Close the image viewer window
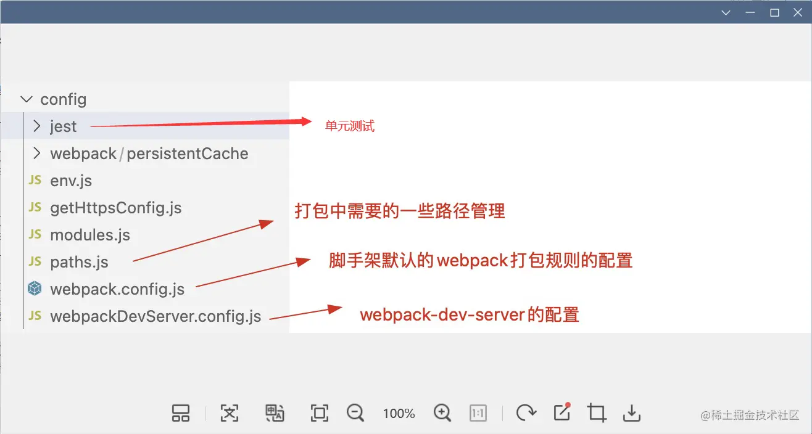 [x=798, y=12]
